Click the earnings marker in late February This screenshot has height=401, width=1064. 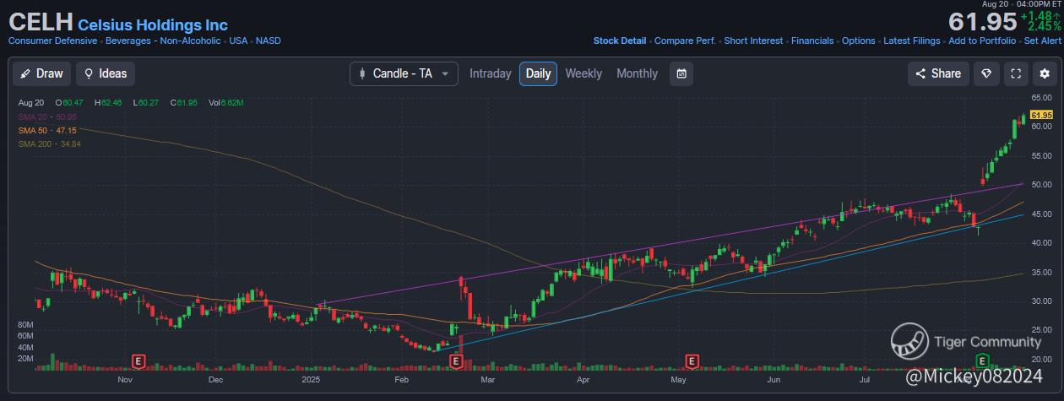(456, 361)
